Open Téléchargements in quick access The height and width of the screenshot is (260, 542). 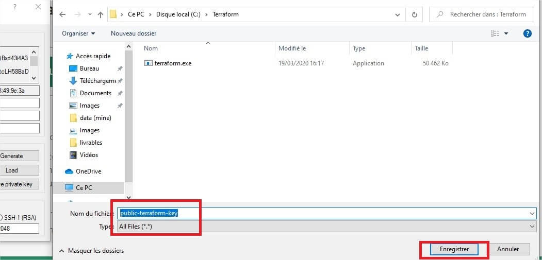coord(97,81)
